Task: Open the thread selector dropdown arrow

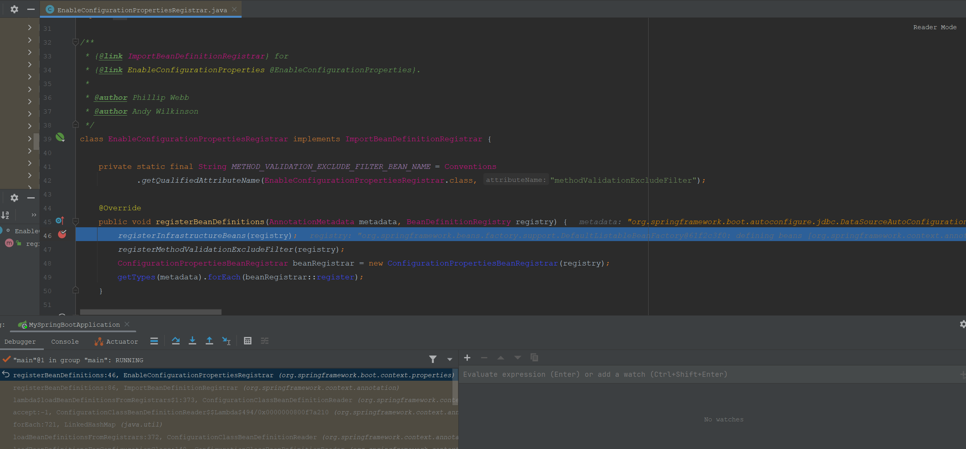Action: point(449,359)
